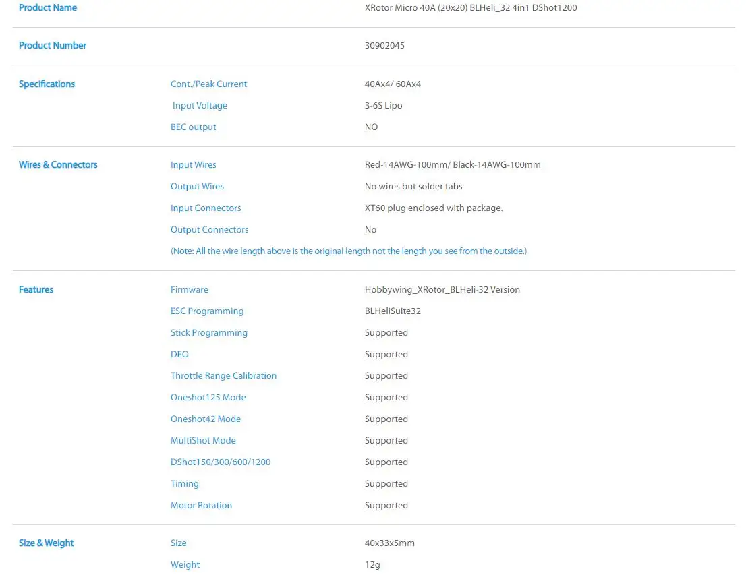The image size is (746, 577).
Task: Click the Weight label
Action: [185, 564]
